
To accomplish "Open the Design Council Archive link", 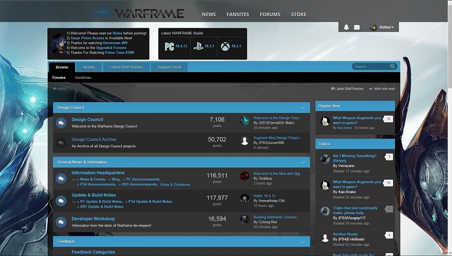I will tap(94, 139).
